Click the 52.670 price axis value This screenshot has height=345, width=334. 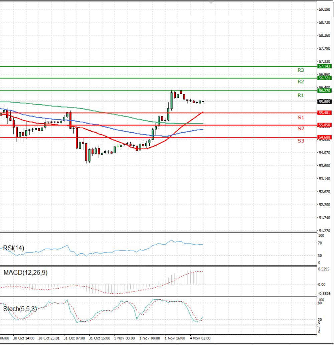pyautogui.click(x=325, y=192)
